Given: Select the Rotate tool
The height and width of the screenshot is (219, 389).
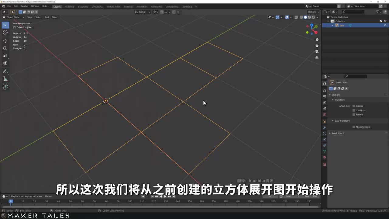Looking at the screenshot, I should (5, 48).
